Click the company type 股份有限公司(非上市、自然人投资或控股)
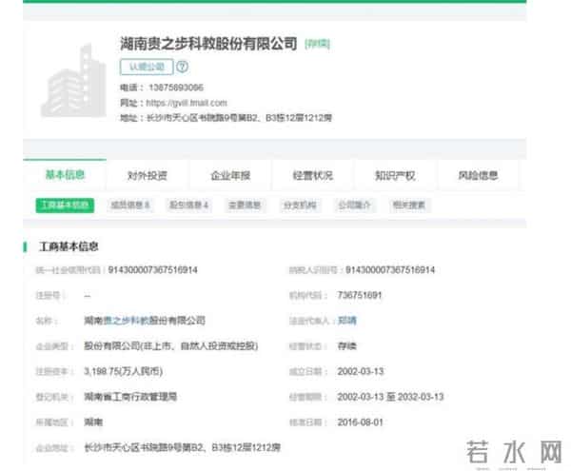Viewport: 571px width, 471px height. point(171,345)
